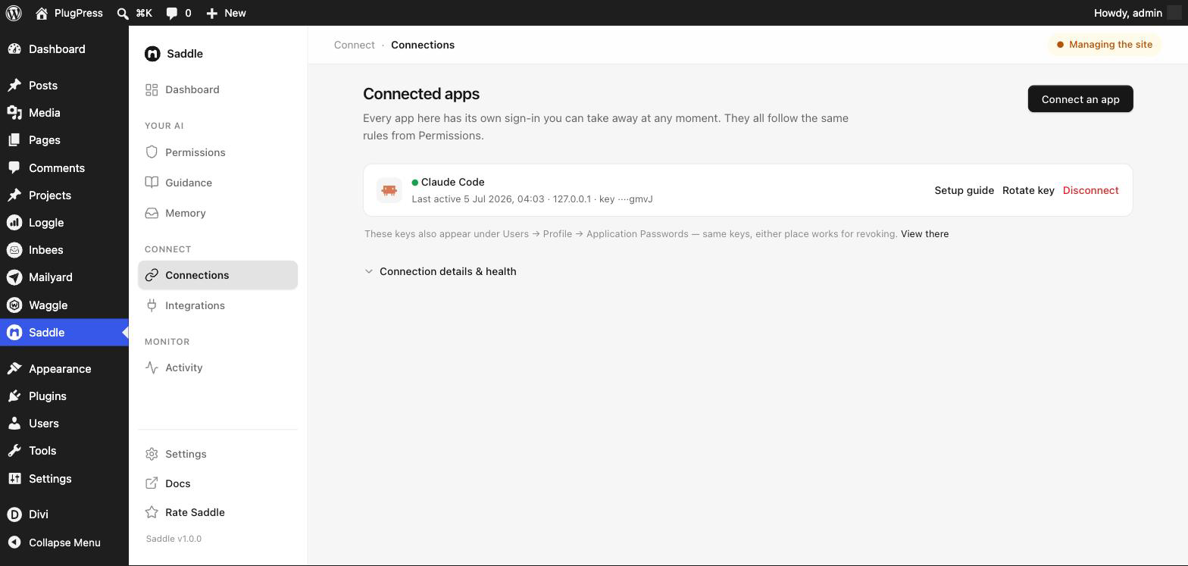Image resolution: width=1188 pixels, height=566 pixels.
Task: Click the Plugins plug icon
Action: click(x=14, y=396)
